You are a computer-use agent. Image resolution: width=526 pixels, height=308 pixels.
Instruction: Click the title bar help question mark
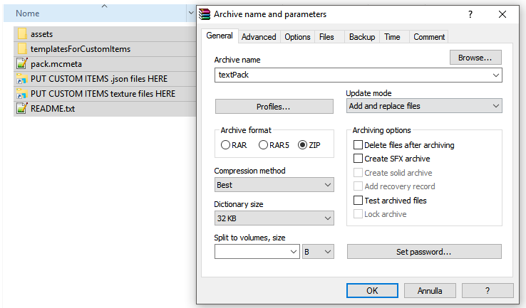(470, 14)
